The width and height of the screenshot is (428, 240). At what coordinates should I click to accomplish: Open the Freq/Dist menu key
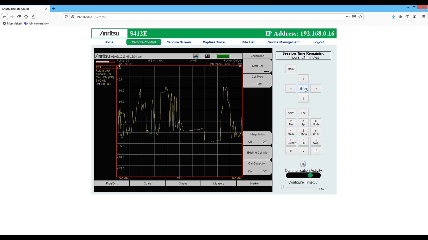pos(112,183)
